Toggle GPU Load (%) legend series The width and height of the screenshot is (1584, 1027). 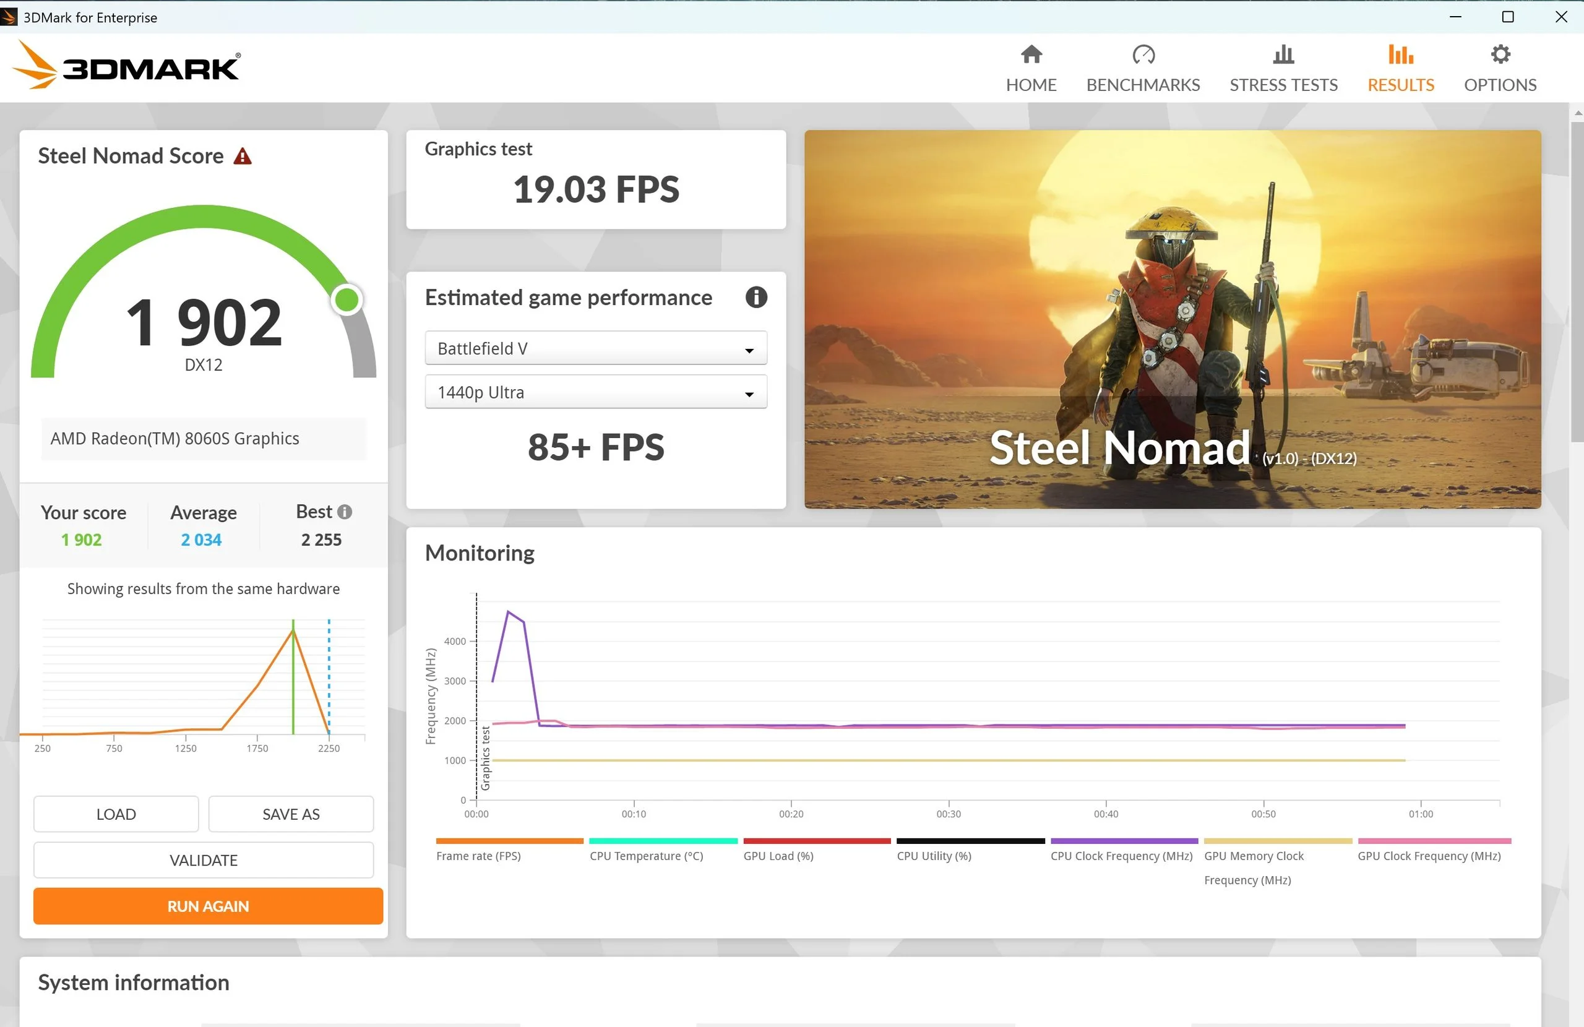coord(778,856)
